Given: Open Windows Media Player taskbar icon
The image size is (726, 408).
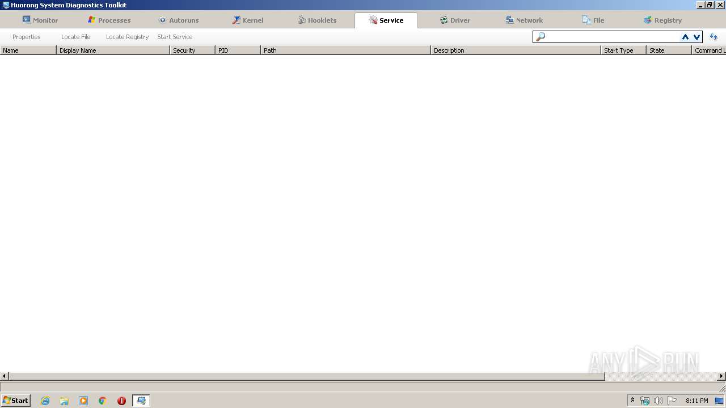Looking at the screenshot, I should (83, 401).
